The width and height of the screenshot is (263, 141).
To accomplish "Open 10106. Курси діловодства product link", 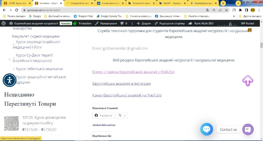I will pyautogui.click(x=44, y=120).
